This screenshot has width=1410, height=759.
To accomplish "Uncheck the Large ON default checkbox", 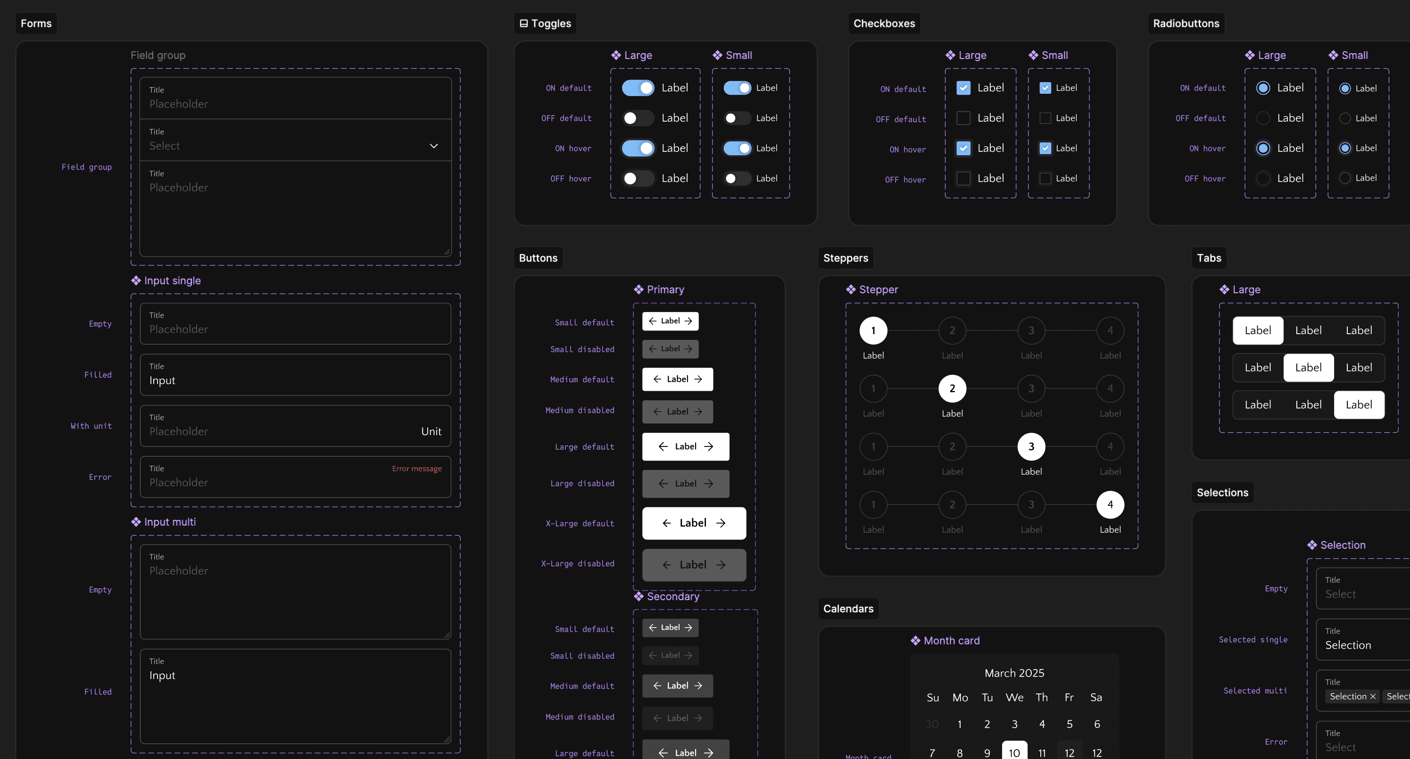I will coord(963,88).
